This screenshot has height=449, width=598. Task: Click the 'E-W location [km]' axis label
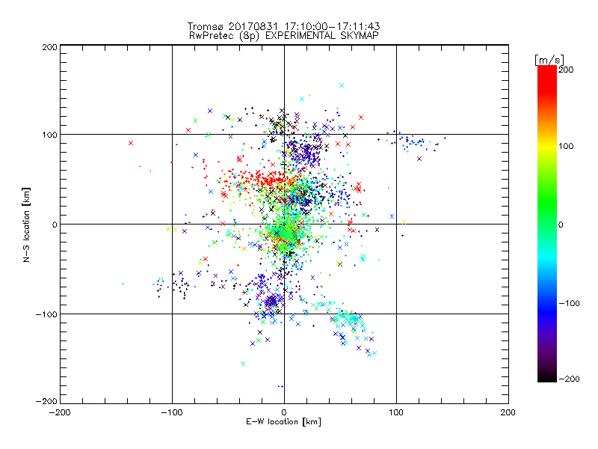[283, 422]
